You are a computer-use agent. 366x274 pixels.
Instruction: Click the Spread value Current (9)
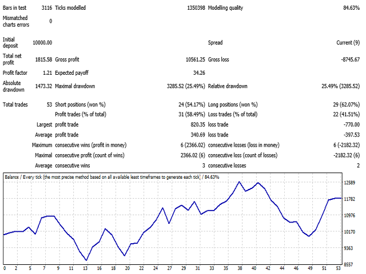coord(347,42)
